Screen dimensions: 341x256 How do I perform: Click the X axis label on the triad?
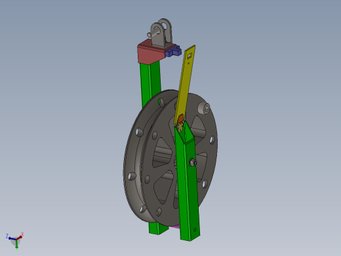point(22,234)
